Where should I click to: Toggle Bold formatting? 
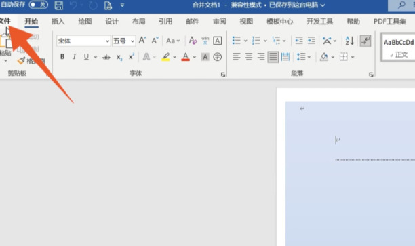[x=62, y=56]
